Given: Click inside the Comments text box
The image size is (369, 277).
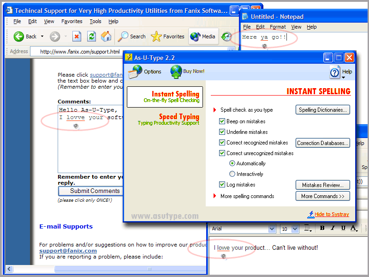Looking at the screenshot, I should click(90, 139).
